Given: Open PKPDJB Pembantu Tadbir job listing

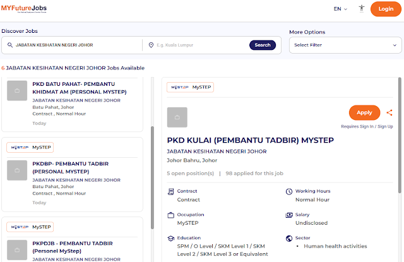Looking at the screenshot, I should pos(73,247).
